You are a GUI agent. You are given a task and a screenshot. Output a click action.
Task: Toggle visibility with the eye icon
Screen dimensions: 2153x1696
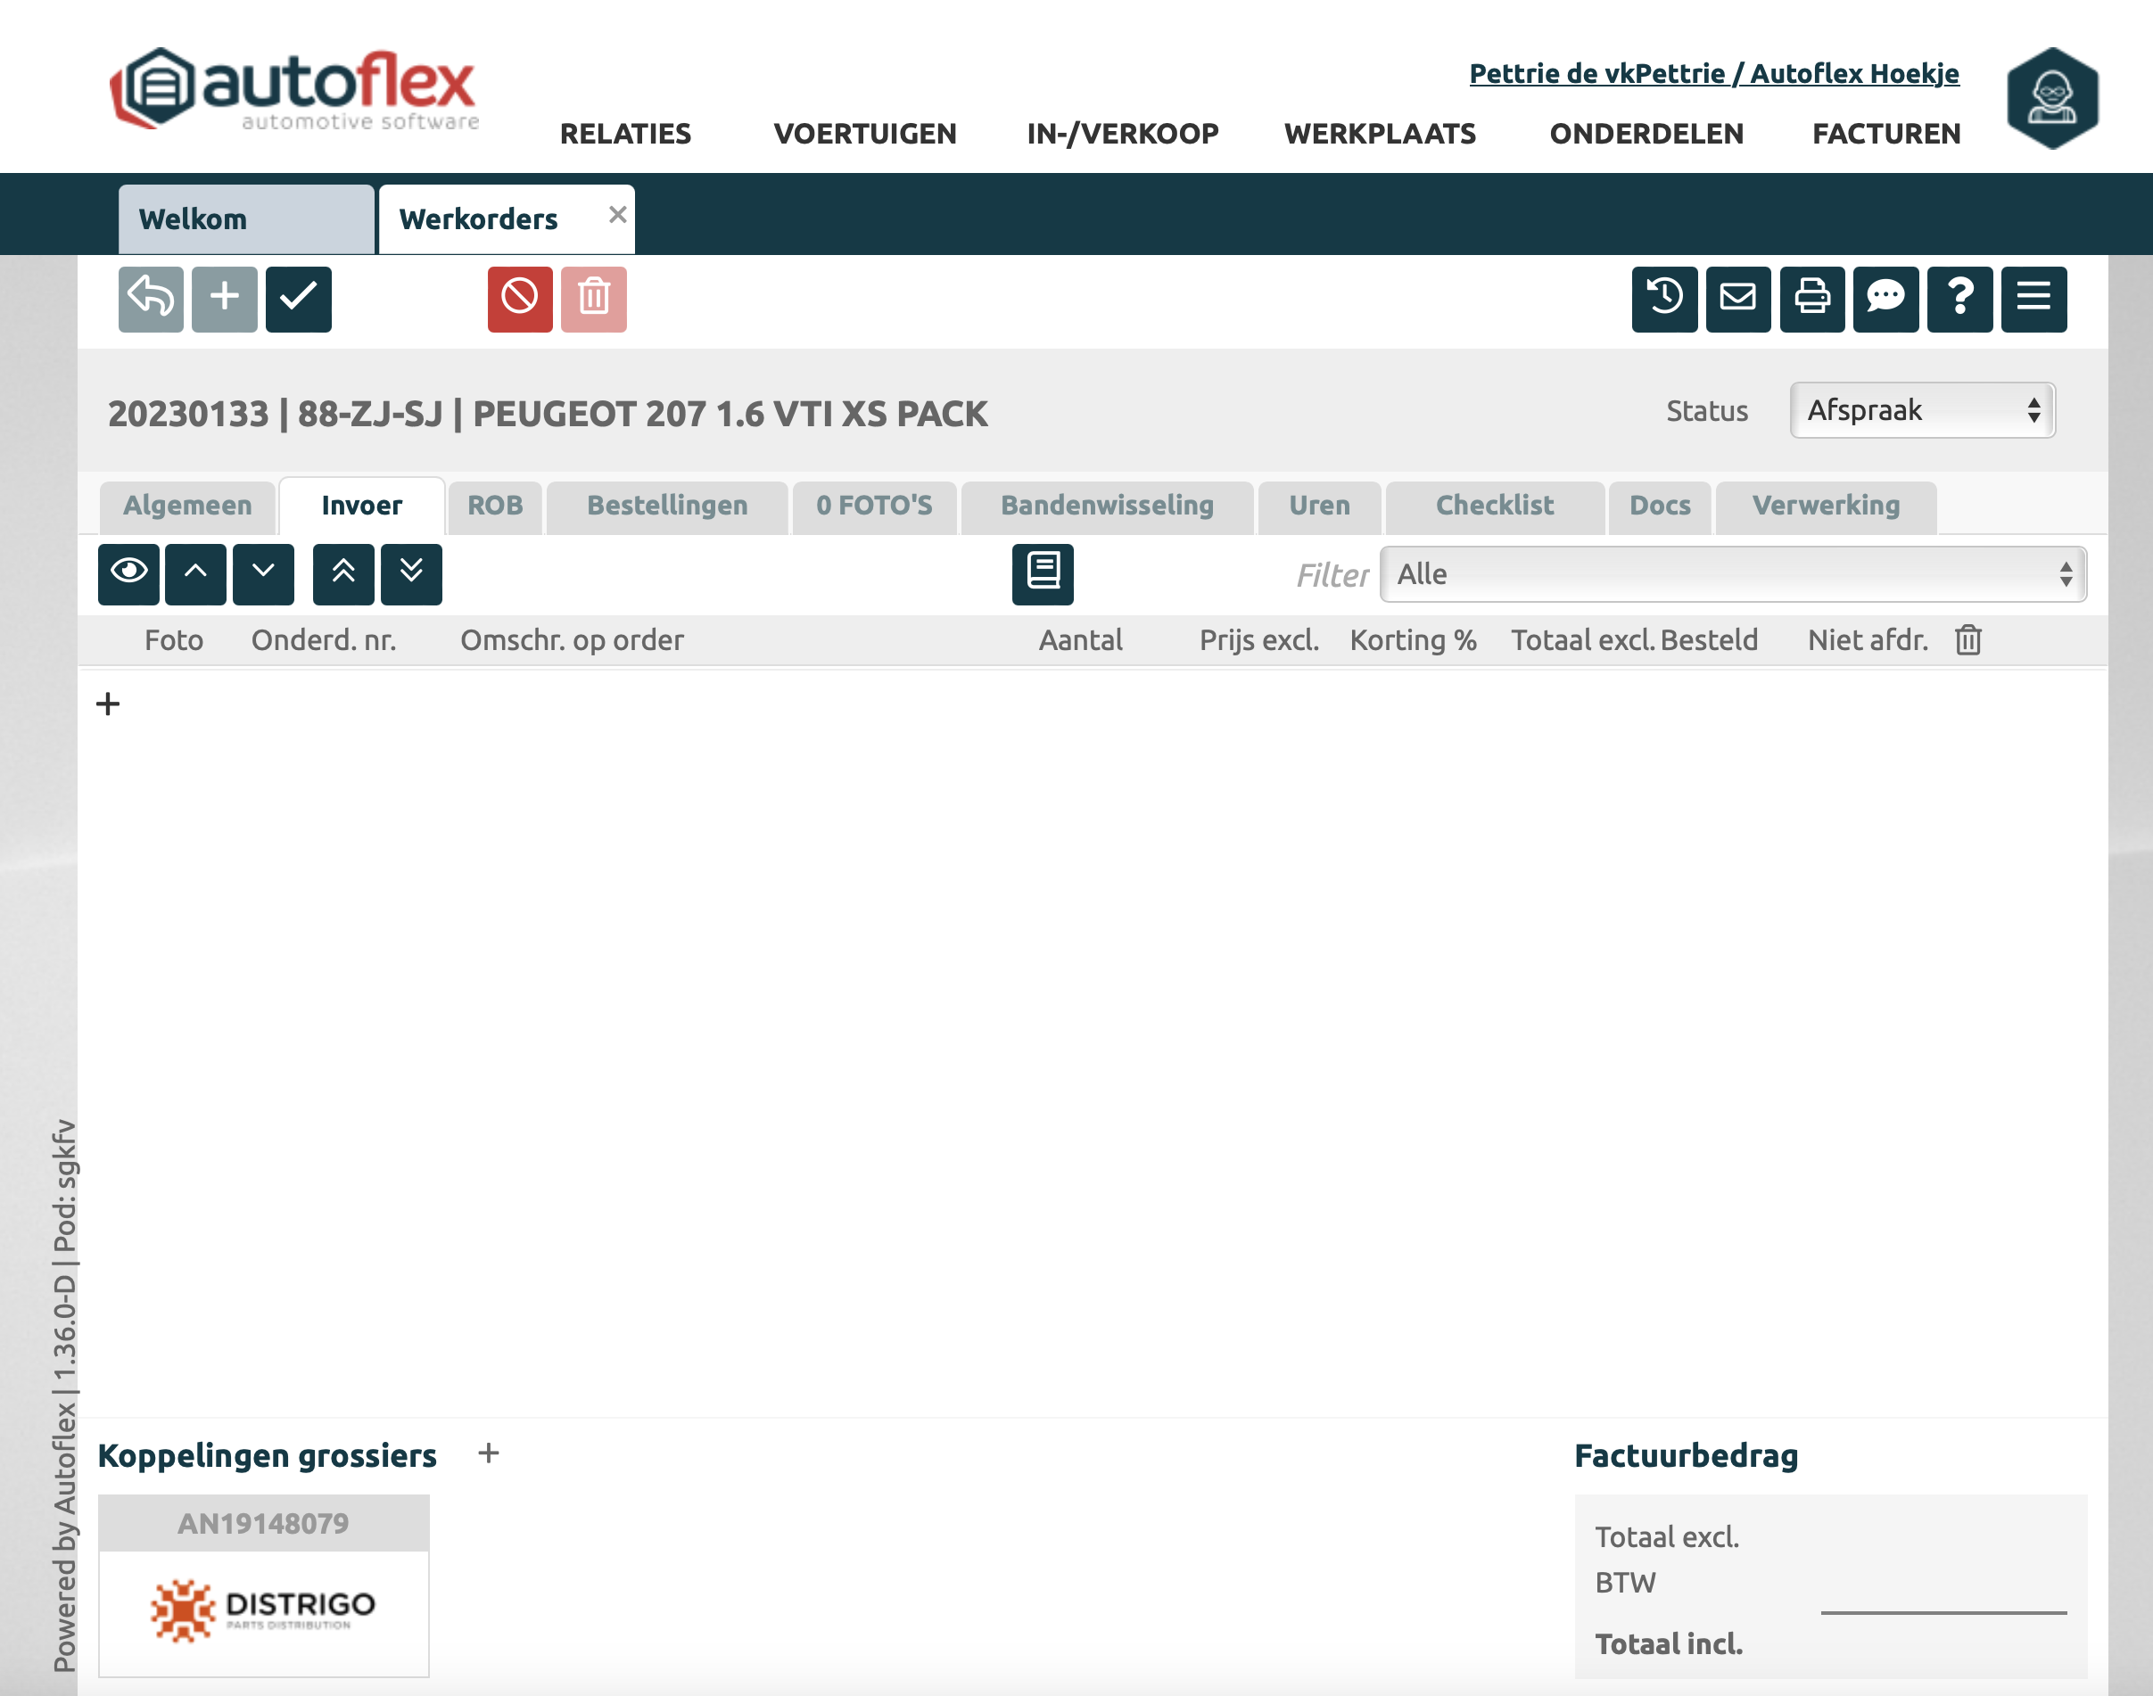pos(128,573)
